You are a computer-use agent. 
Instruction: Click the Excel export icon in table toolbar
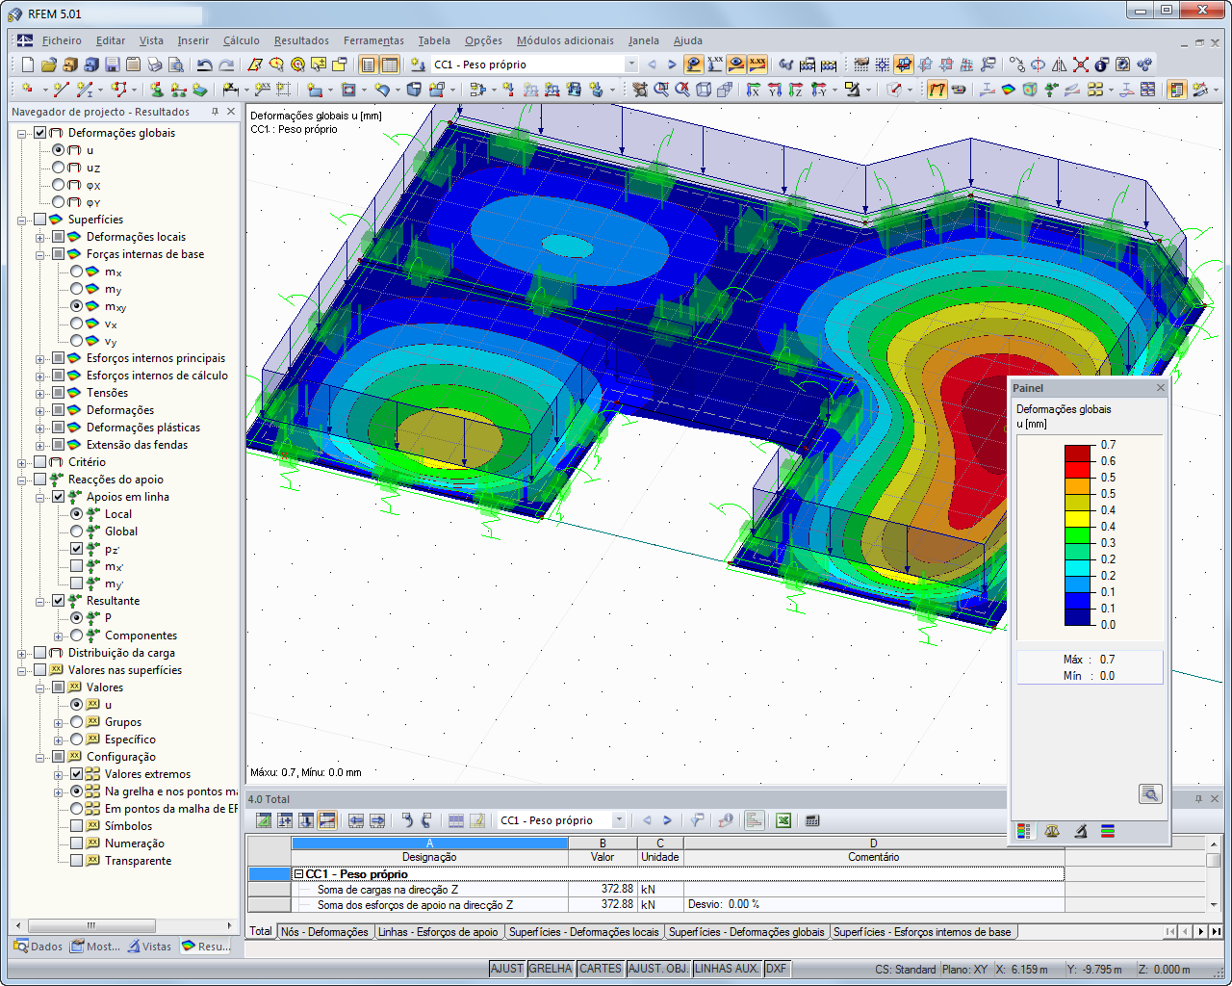click(783, 820)
